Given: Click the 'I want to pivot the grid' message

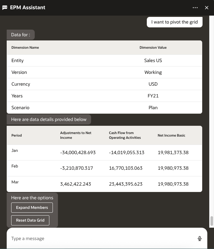Looking at the screenshot, I should pos(175,22).
